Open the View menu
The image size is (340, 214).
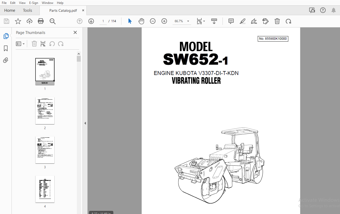point(22,3)
